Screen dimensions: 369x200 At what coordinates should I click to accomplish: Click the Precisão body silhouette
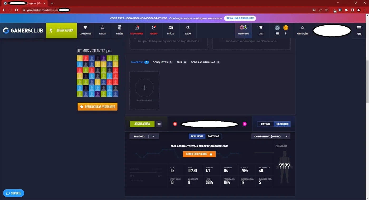(x=285, y=167)
